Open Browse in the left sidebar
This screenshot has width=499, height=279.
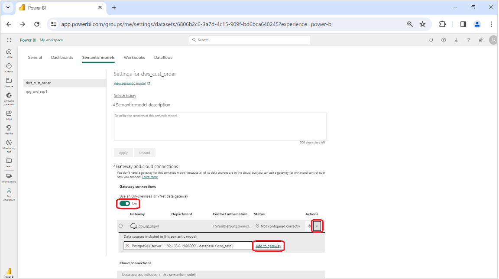coord(9,82)
